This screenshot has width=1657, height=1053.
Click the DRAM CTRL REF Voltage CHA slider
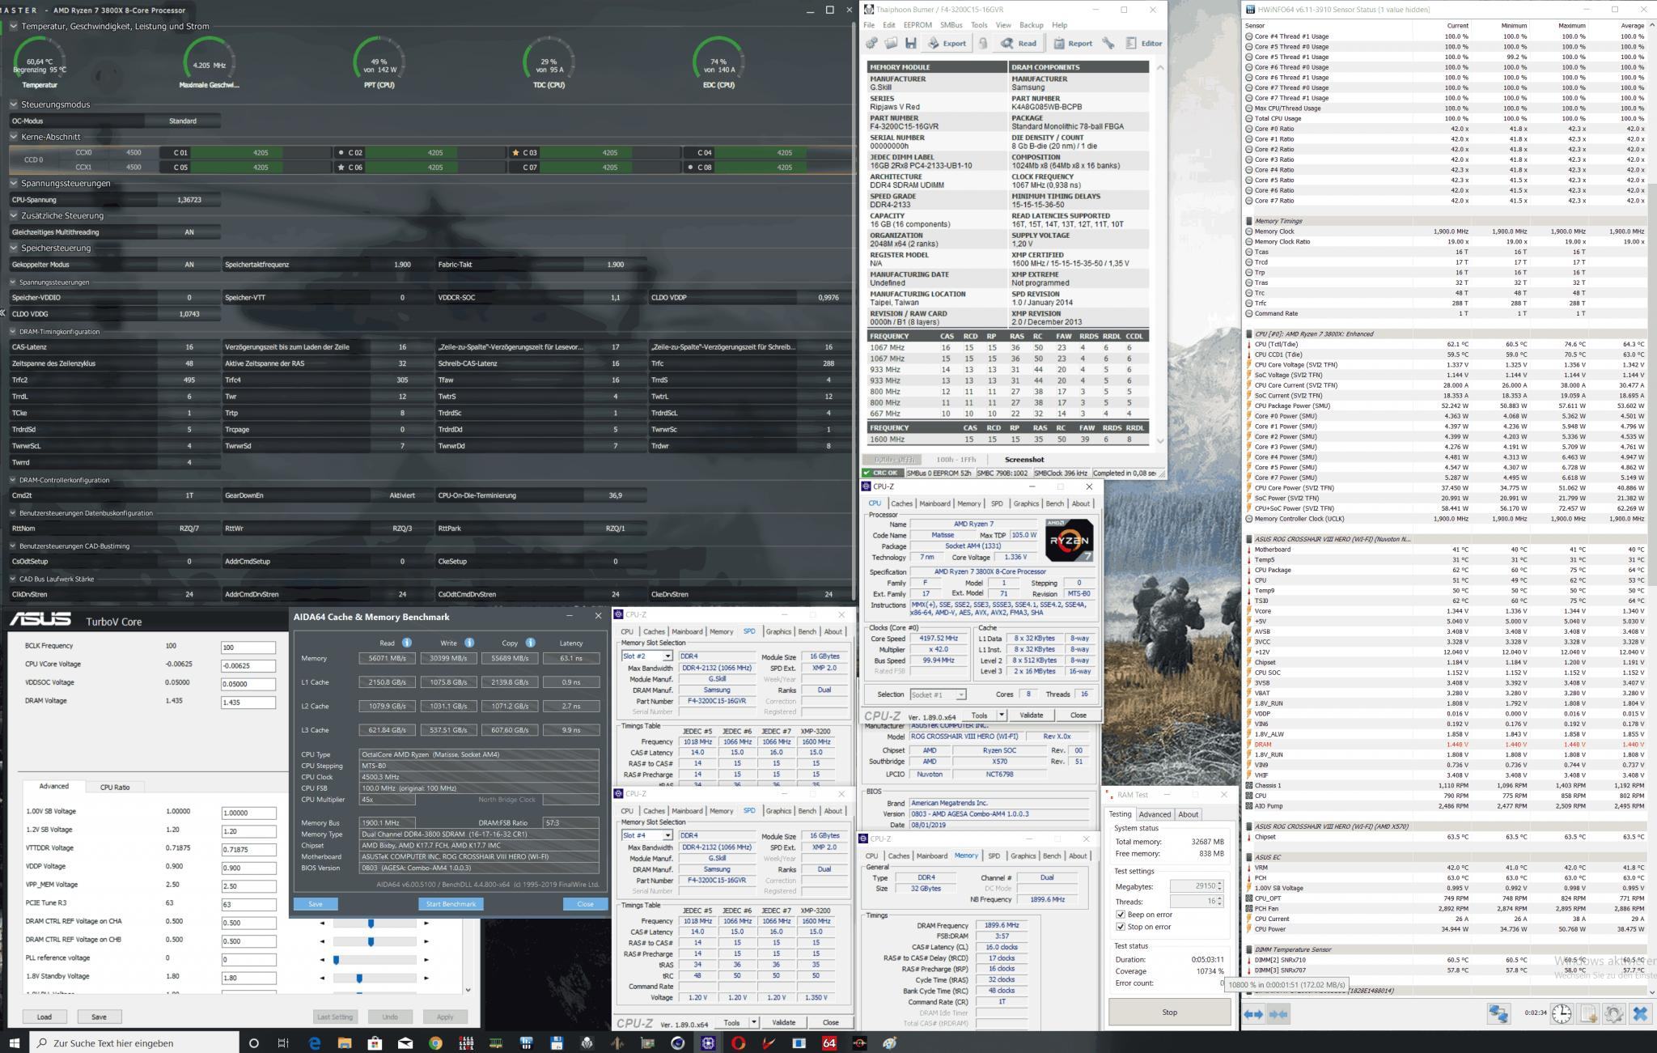(371, 923)
